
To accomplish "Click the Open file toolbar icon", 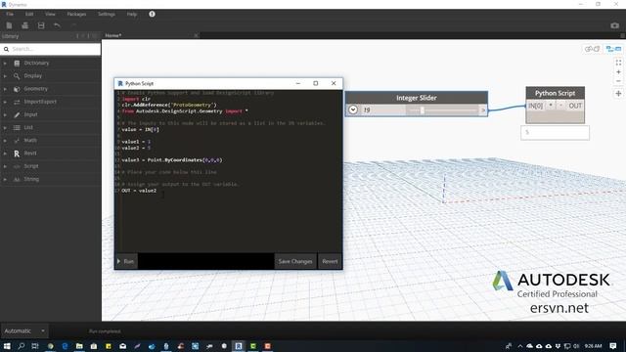I will [x=24, y=25].
